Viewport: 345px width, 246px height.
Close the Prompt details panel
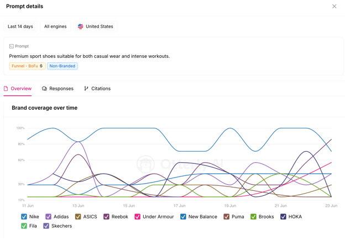(334, 7)
